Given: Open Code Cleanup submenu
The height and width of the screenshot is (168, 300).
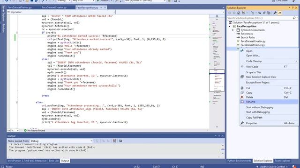Looking at the screenshot, I should pos(269,61).
